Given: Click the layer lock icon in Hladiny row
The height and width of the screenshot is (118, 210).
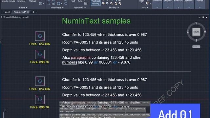Looking at the screenshot, I should click(x=115, y=4).
